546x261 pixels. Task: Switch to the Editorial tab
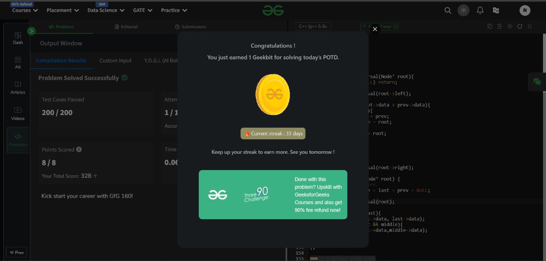(x=126, y=27)
